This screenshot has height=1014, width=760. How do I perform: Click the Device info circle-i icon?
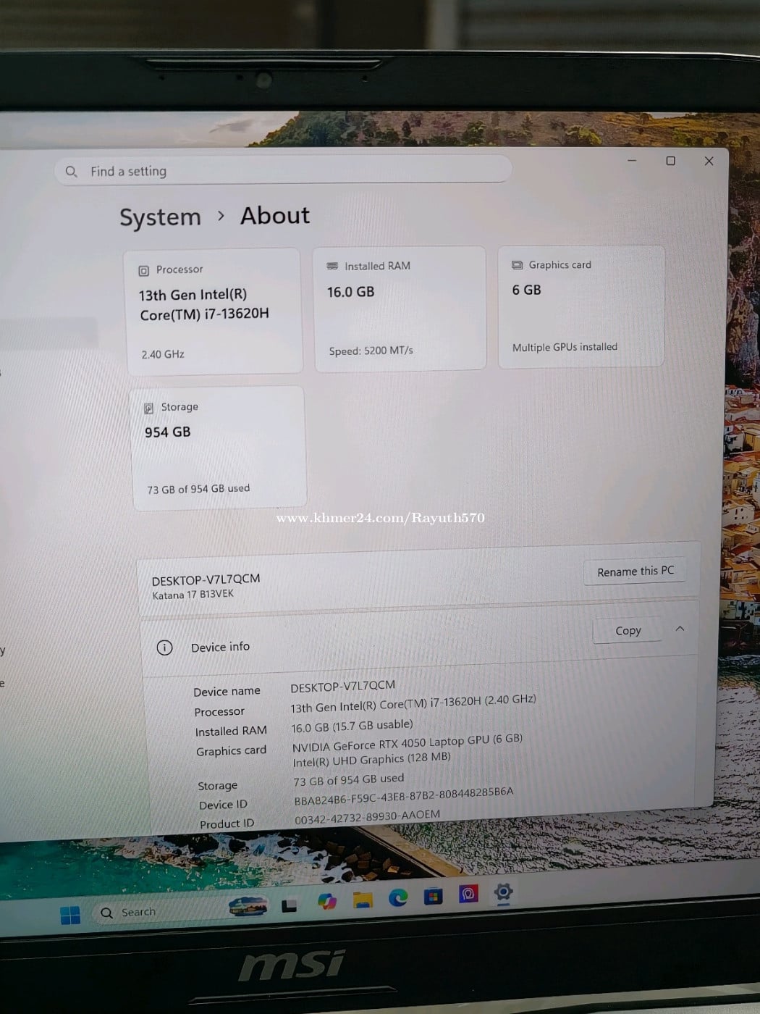164,648
